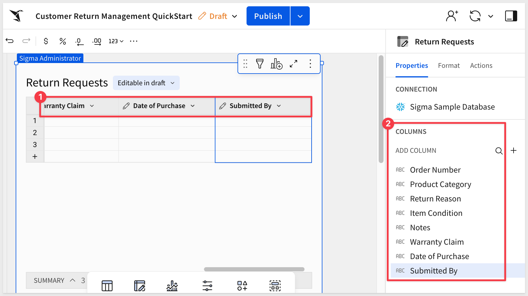Open the Publish options dropdown arrow

pos(300,16)
